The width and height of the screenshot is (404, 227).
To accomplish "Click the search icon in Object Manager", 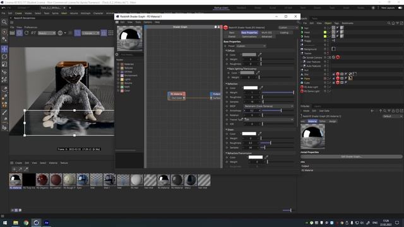I will click(389, 23).
